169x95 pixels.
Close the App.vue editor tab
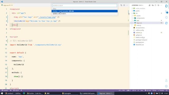click(12, 5)
